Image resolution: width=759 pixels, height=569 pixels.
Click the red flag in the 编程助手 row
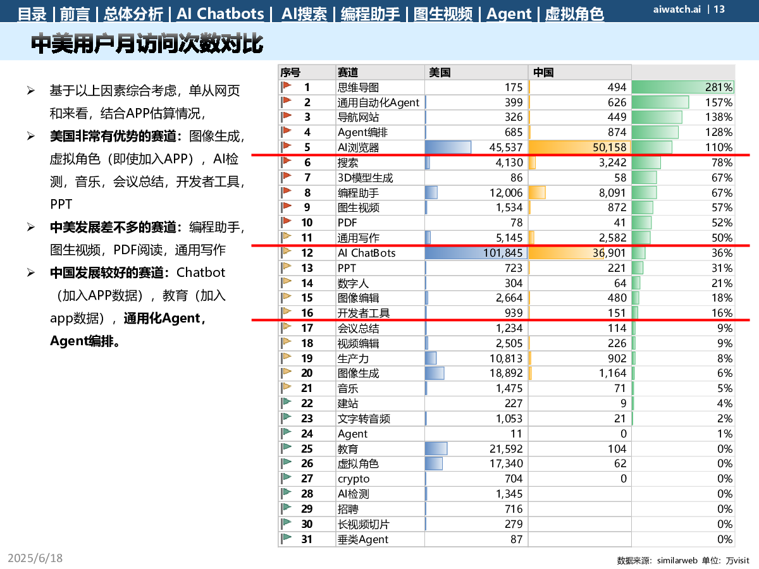pyautogui.click(x=286, y=192)
